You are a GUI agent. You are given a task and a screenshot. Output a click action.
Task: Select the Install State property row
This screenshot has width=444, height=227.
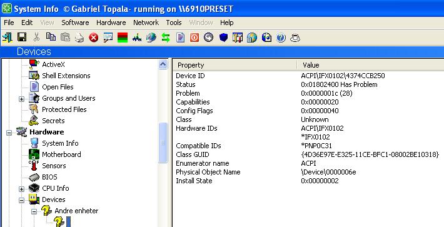click(x=308, y=181)
